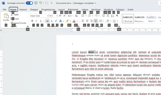This screenshot has width=161, height=95.
Task: Click the bulleted list icon
Action: (83, 16)
